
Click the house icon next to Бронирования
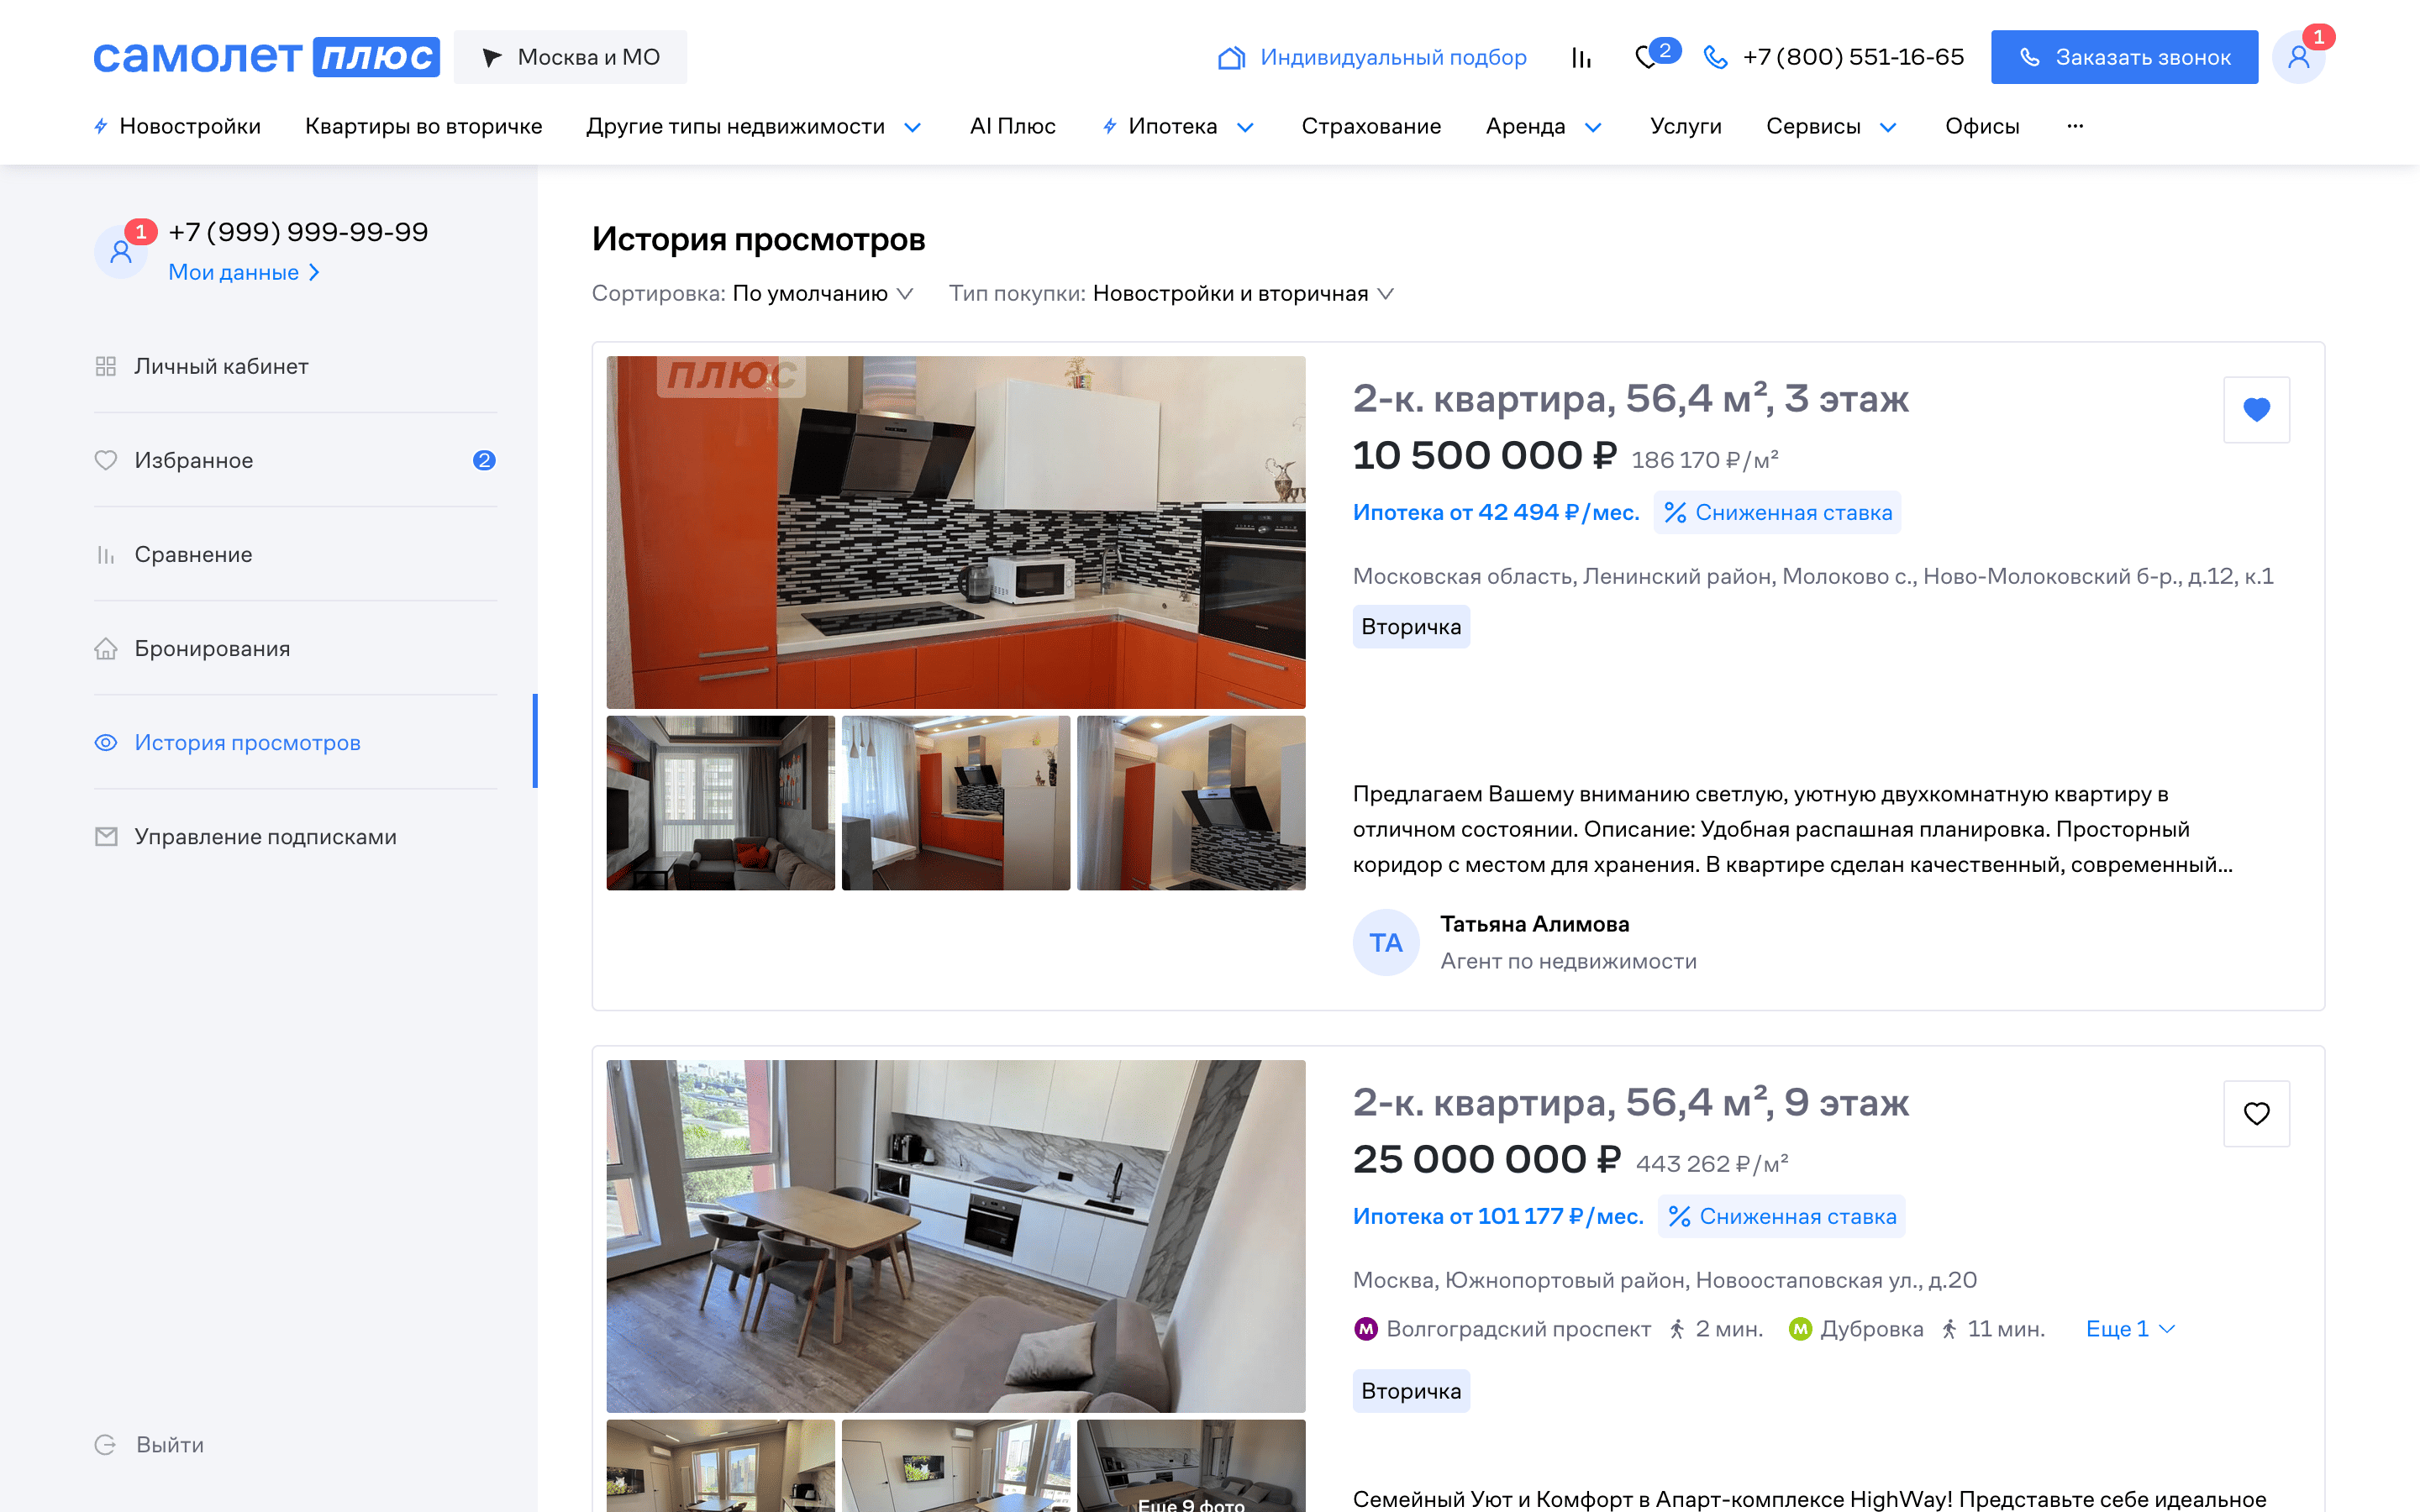(x=105, y=648)
